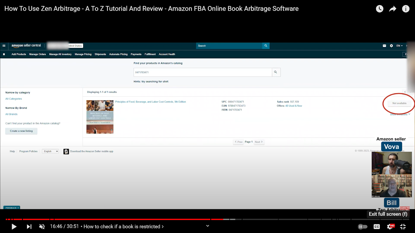
Task: Click the video title text
Action: click(151, 9)
